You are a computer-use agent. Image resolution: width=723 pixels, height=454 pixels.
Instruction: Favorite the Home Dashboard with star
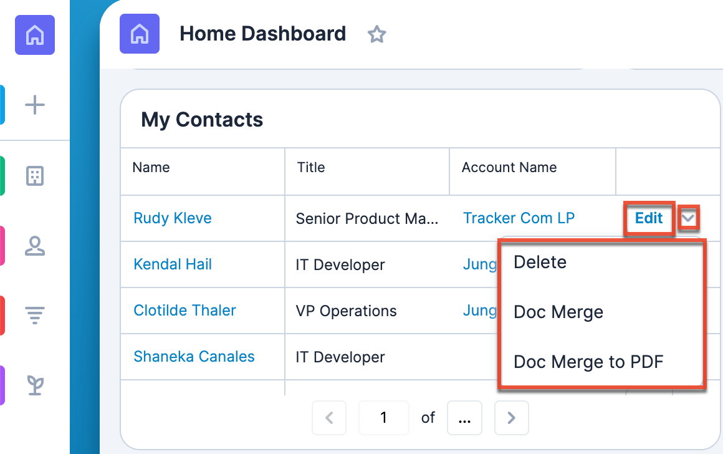tap(376, 34)
